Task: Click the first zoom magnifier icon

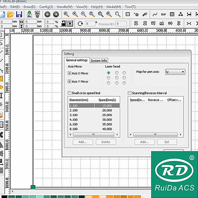Action: [x=67, y=14]
